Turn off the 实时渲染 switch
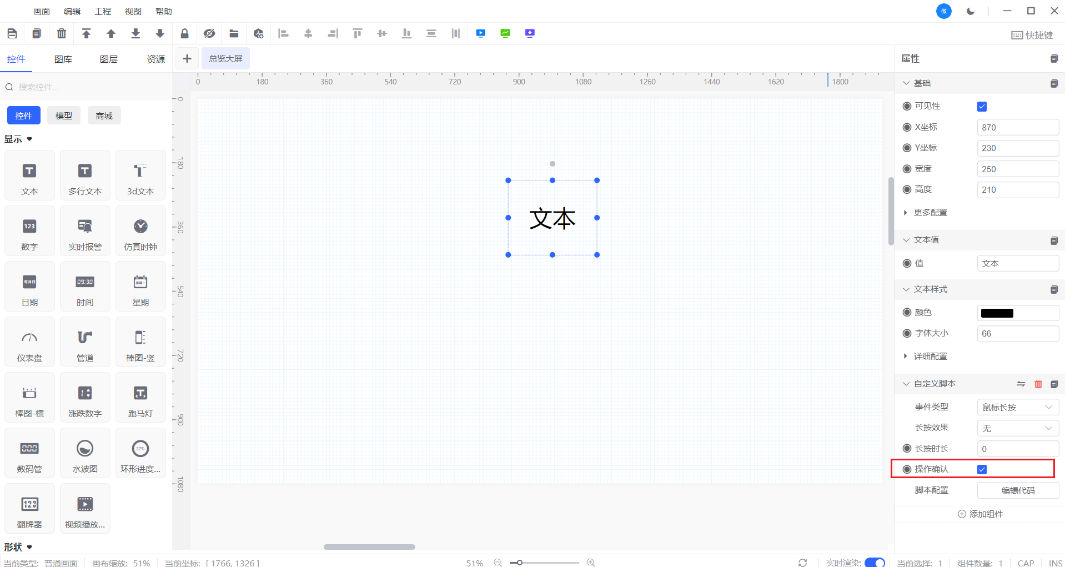This screenshot has height=567, width=1065. (x=875, y=563)
